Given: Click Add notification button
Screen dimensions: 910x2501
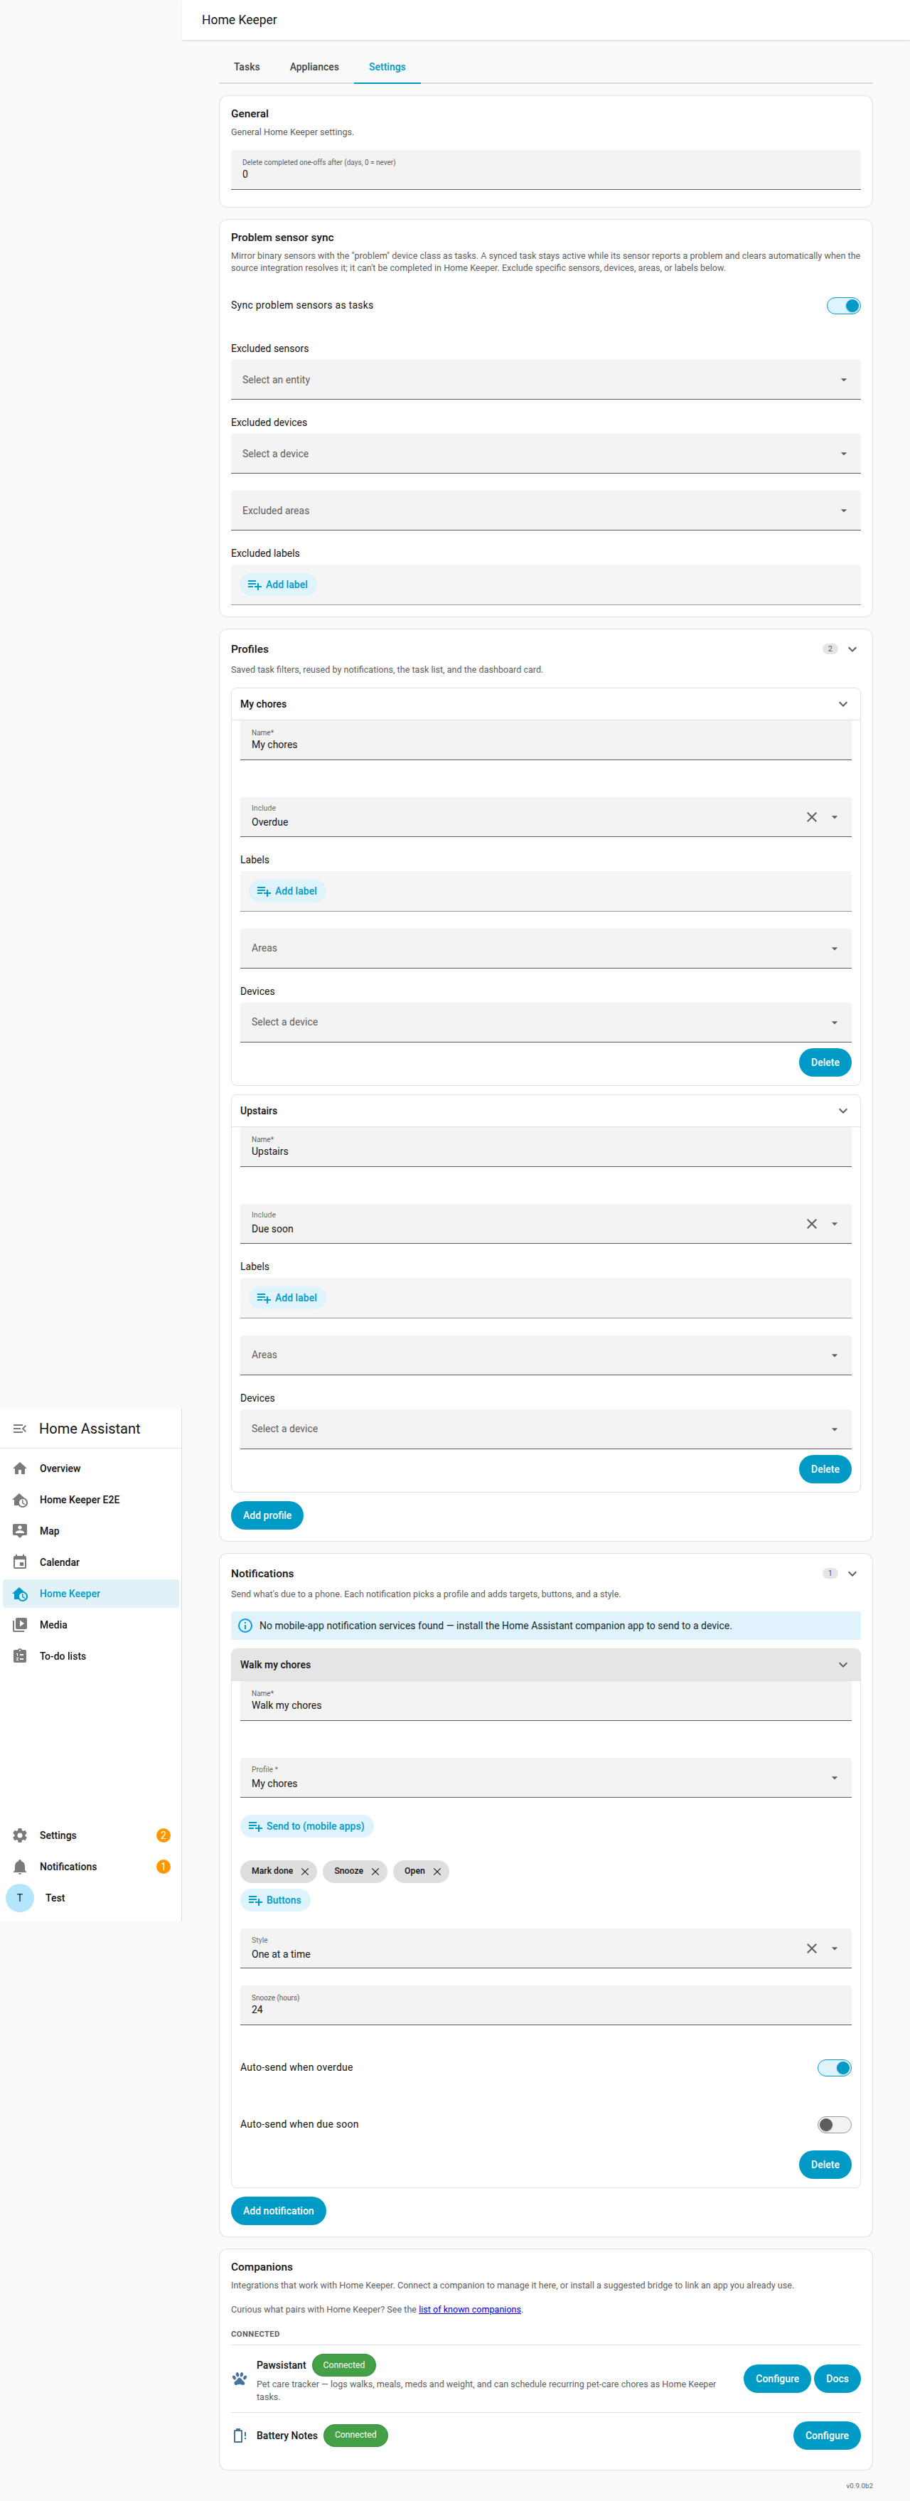Looking at the screenshot, I should point(279,2209).
